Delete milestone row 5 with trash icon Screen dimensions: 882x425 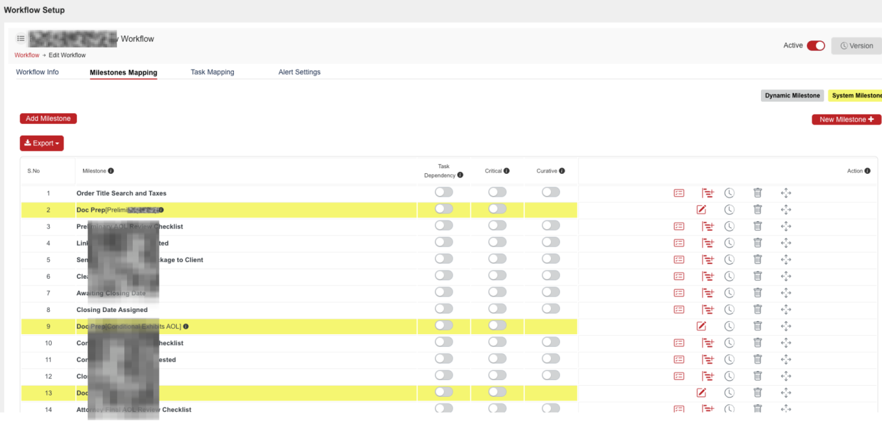coord(757,260)
